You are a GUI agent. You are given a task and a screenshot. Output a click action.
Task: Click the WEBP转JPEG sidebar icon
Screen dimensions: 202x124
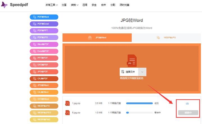[35, 113]
